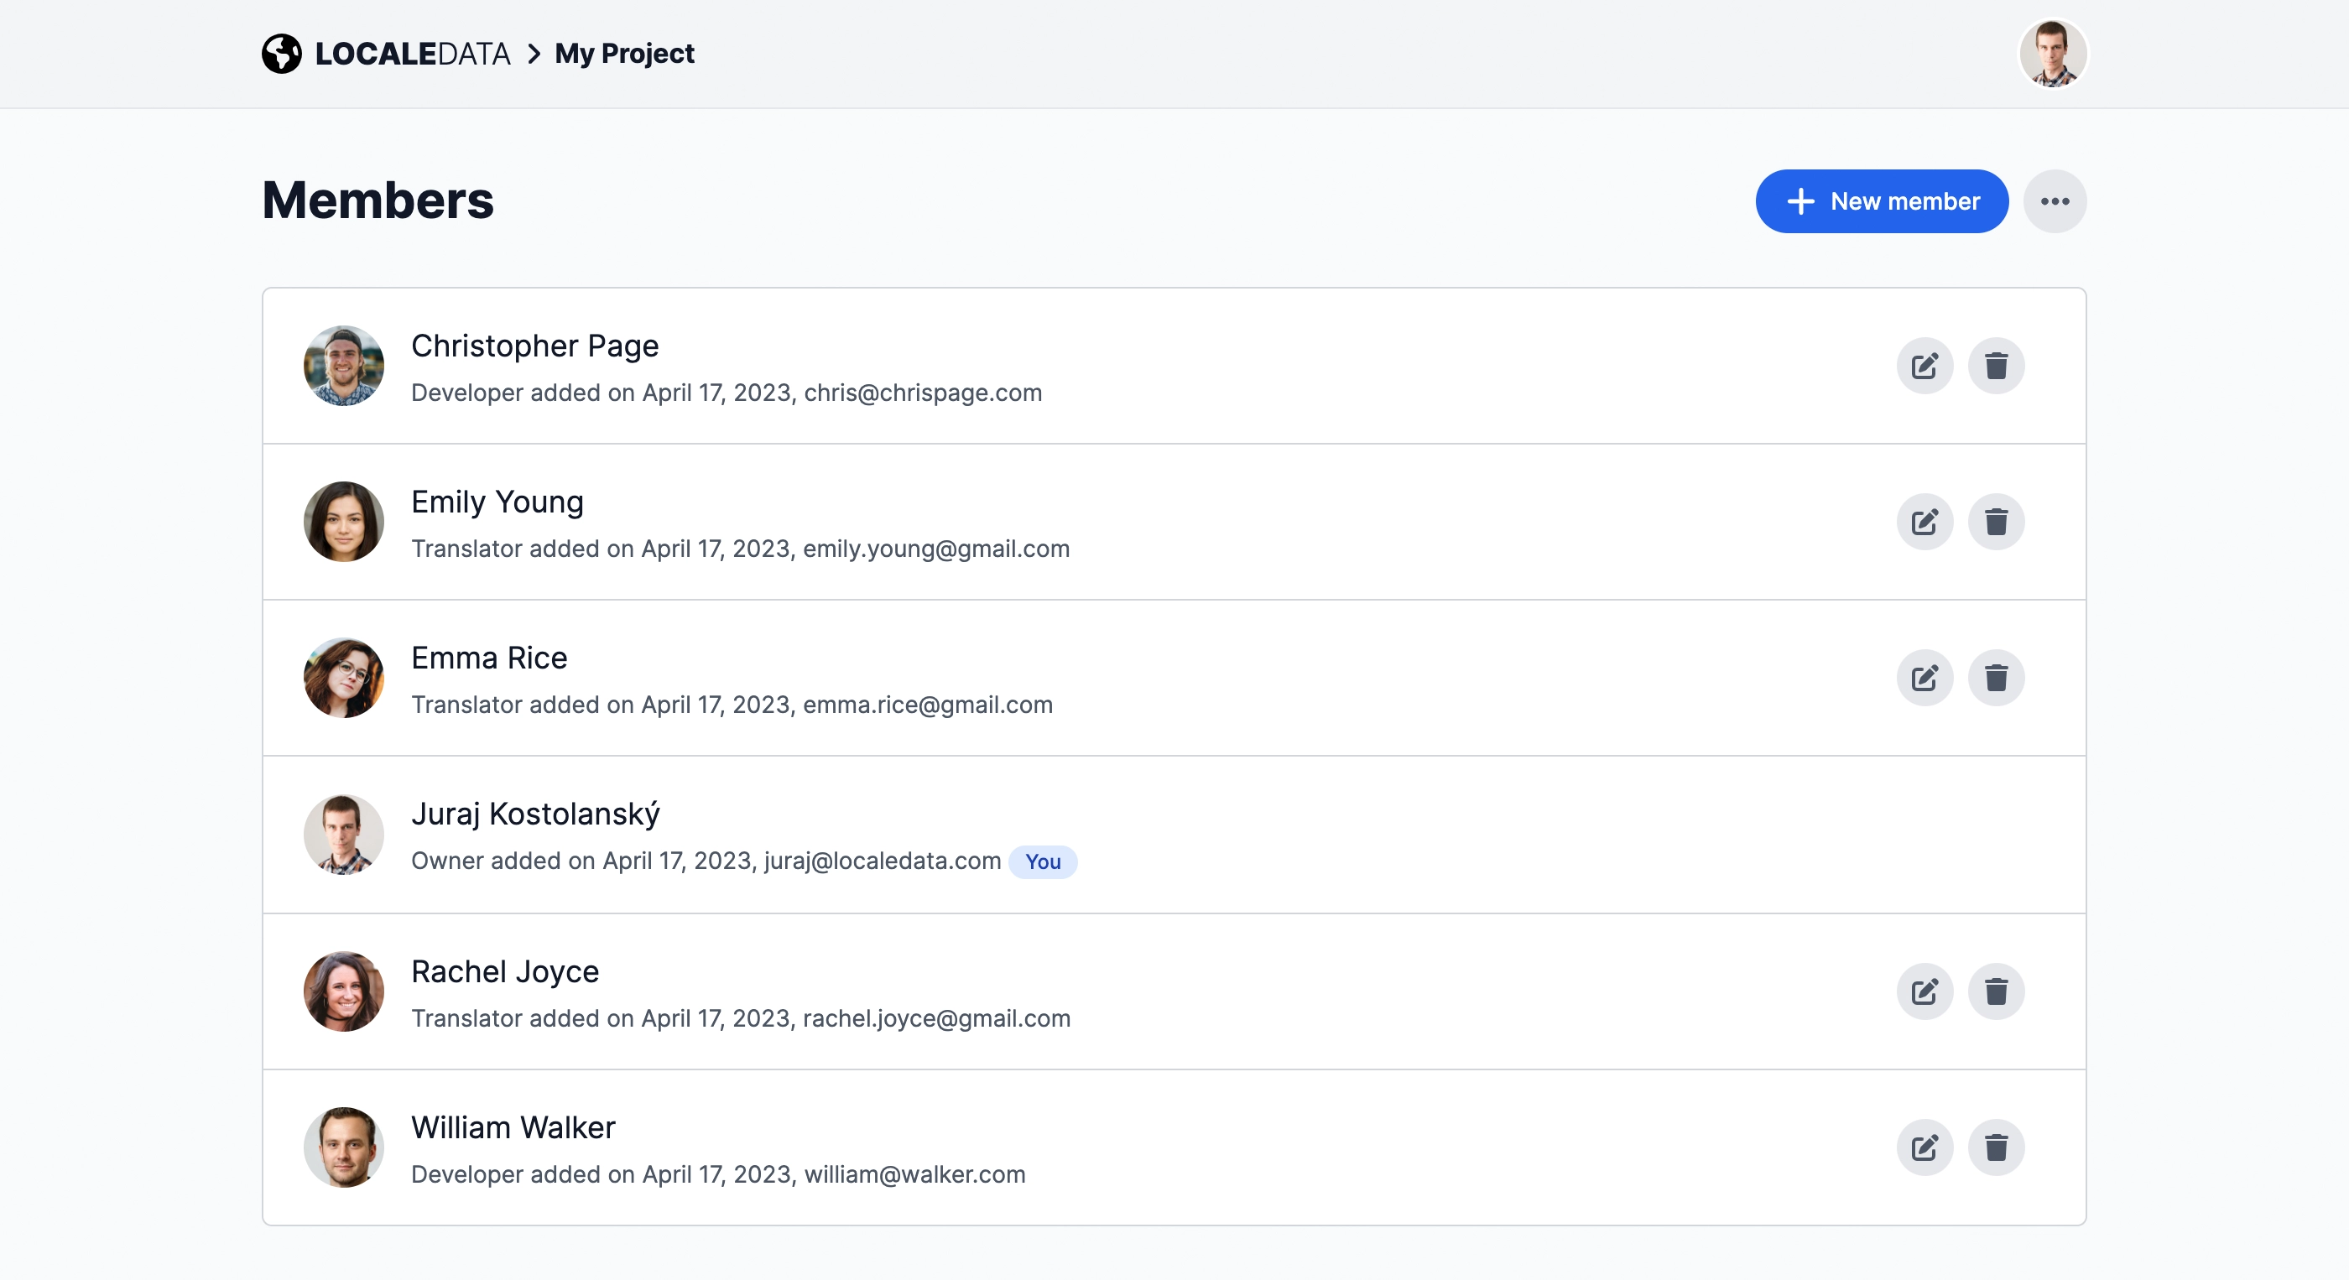Click the delete icon for Emily Young

point(1994,520)
